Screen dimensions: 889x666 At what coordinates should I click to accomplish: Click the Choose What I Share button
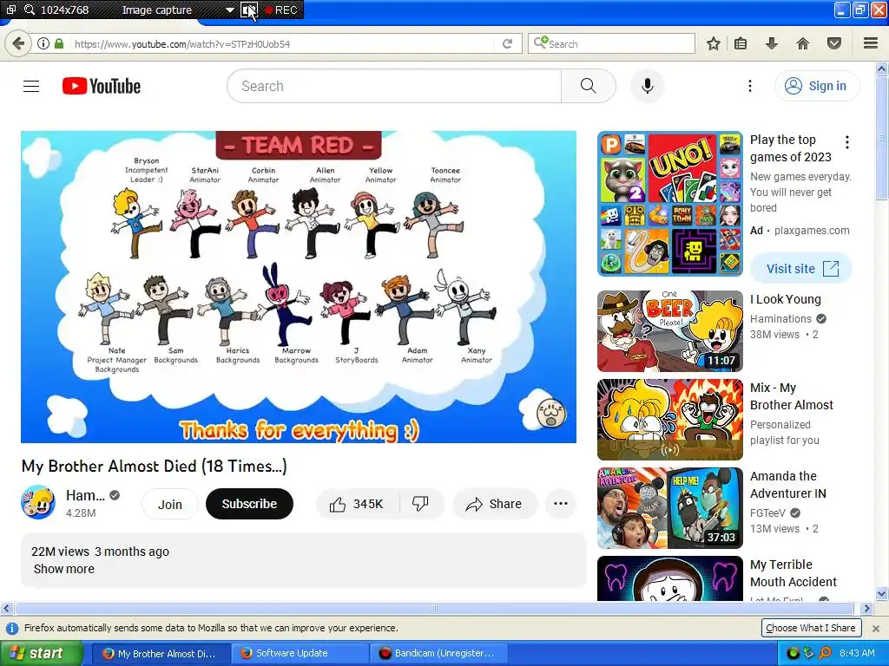pos(811,628)
